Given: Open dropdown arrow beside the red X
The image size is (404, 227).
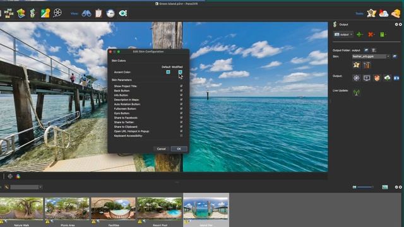Looking at the screenshot, I should pyautogui.click(x=374, y=34).
